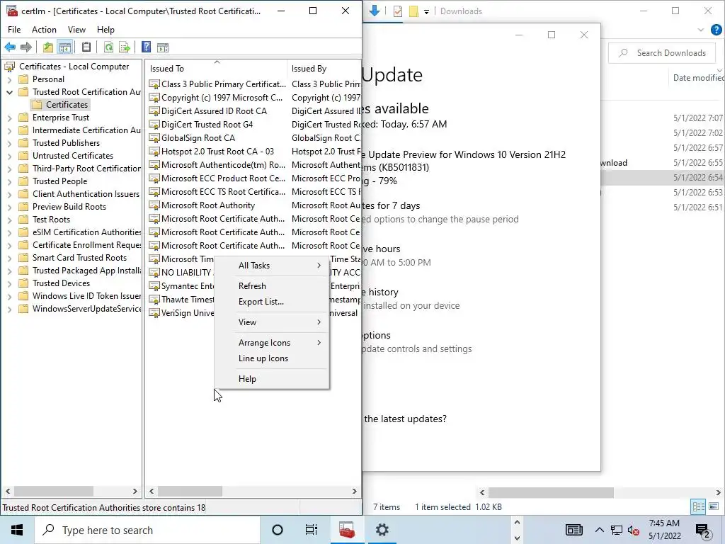Click the Settings gear on the taskbar
Viewport: 725px width, 544px height.
point(382,530)
